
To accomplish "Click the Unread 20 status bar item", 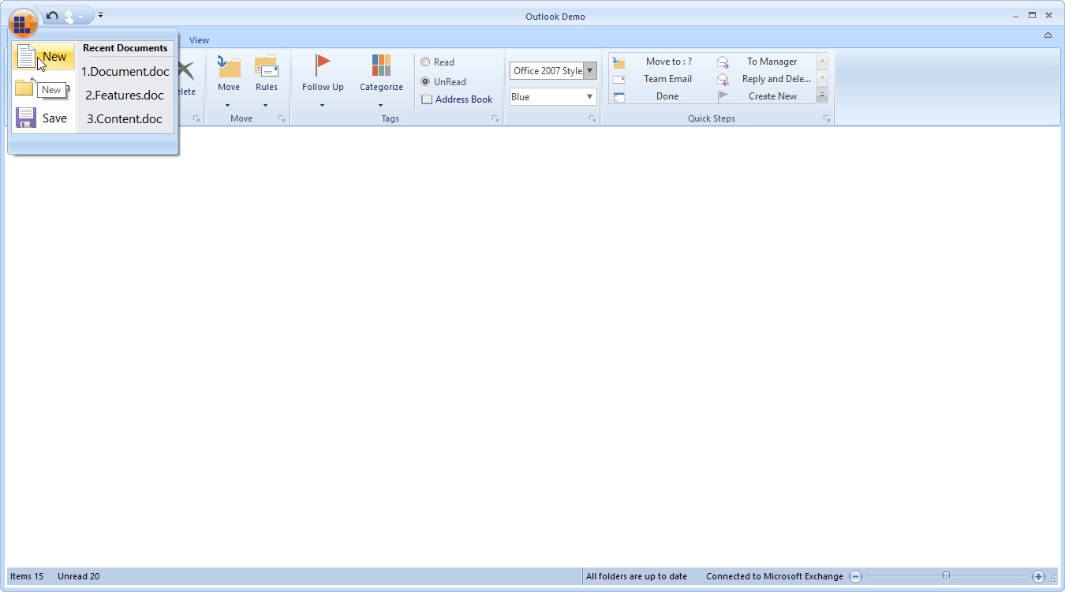I will (77, 576).
